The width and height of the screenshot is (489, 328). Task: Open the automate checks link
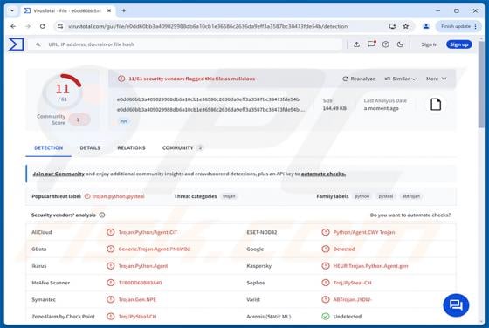323,174
